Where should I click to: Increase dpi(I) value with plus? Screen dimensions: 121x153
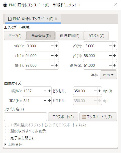pos(100,91)
